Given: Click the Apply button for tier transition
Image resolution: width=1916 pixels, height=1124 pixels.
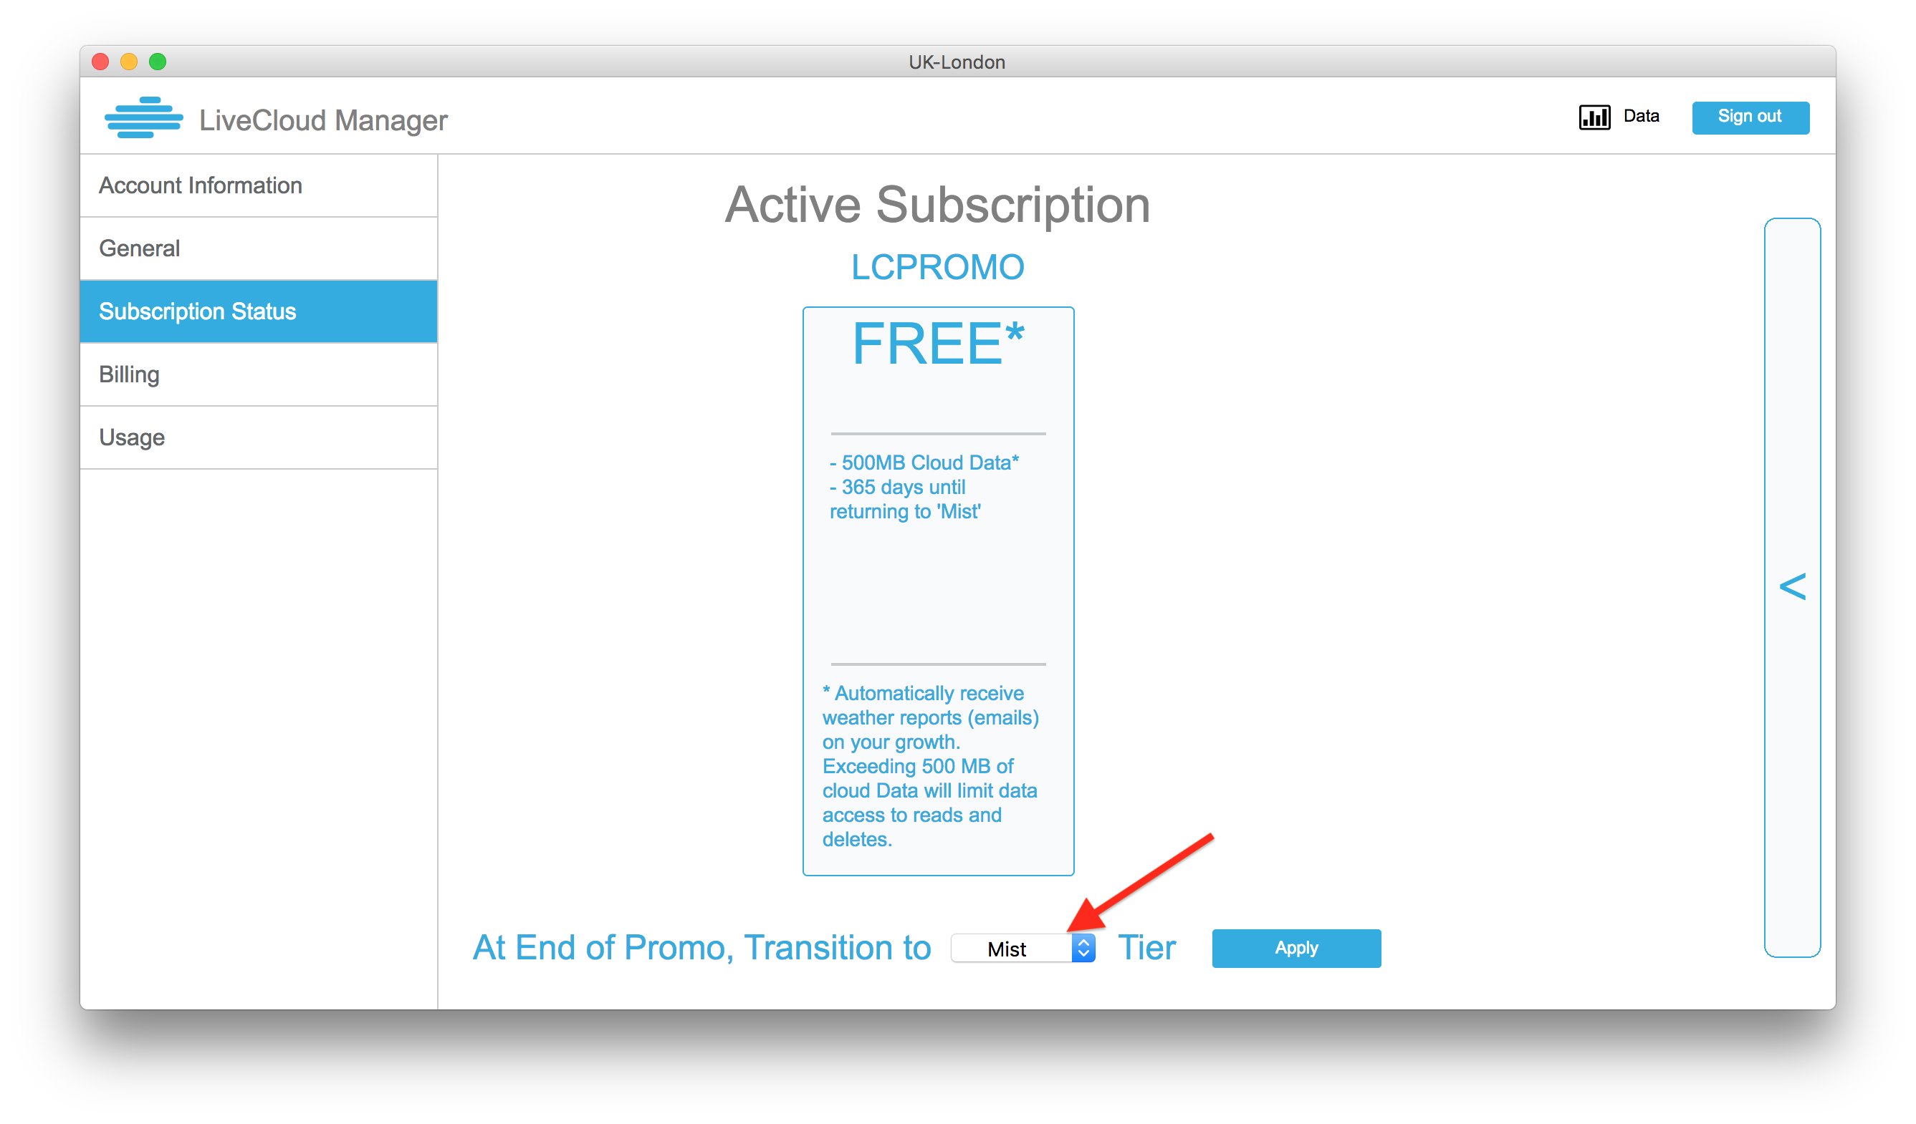Looking at the screenshot, I should (1295, 949).
